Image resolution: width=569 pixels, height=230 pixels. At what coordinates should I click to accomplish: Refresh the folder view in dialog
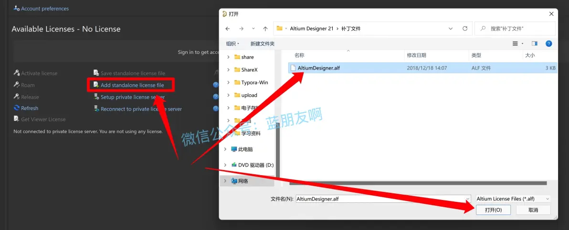465,29
